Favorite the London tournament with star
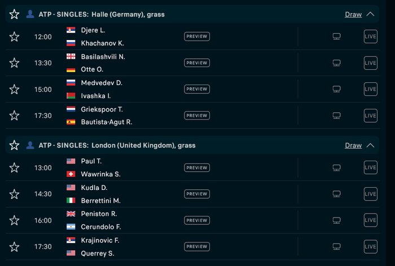The height and width of the screenshot is (266, 395). (x=14, y=145)
